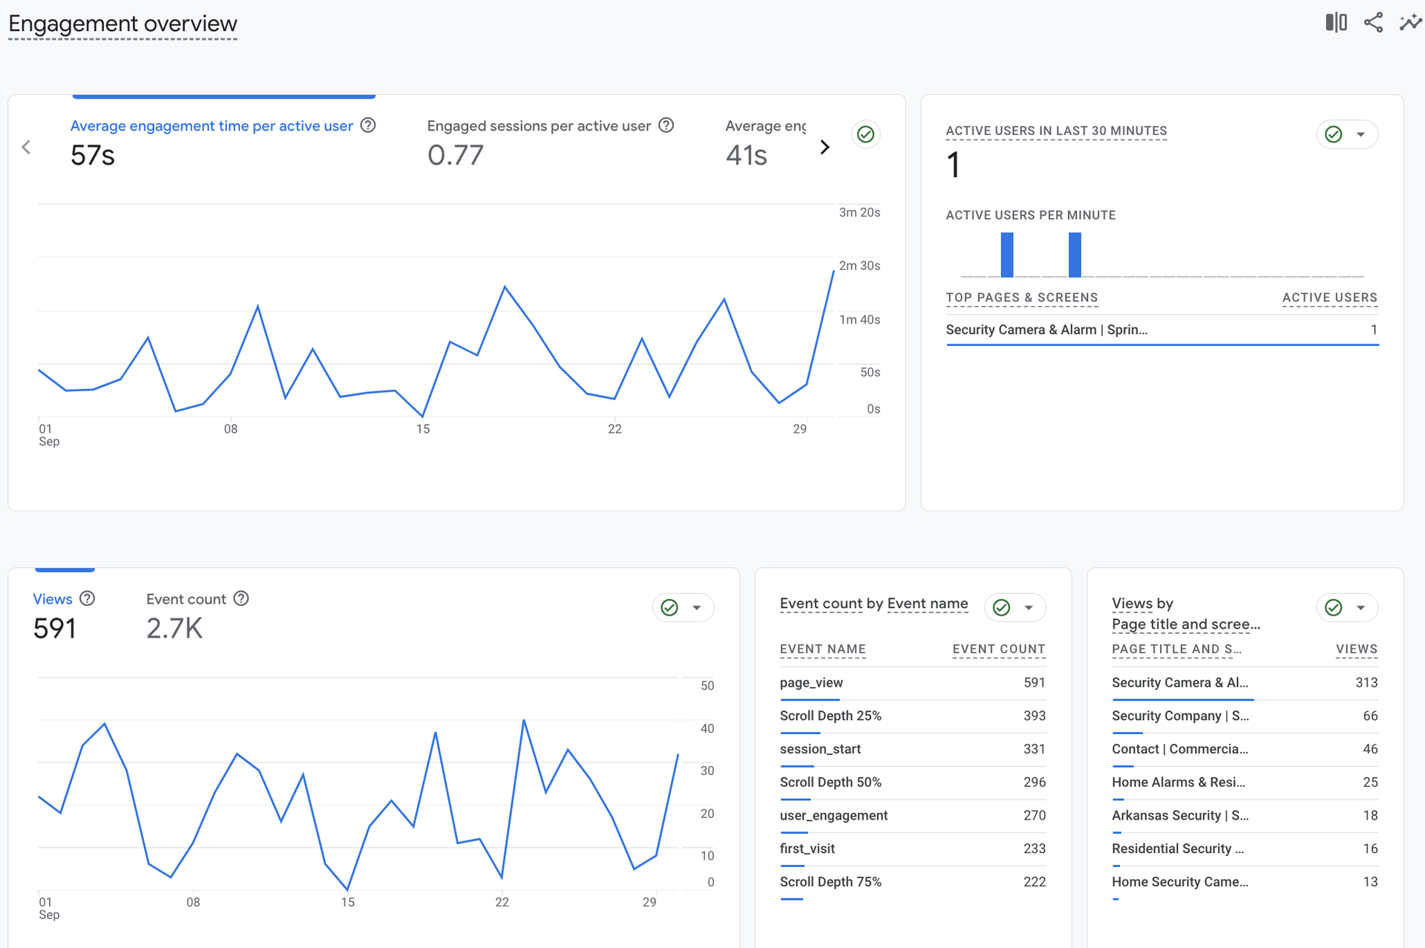Screen dimensions: 1425x948
Task: Select Engaged sessions per active user tab
Action: 539,126
